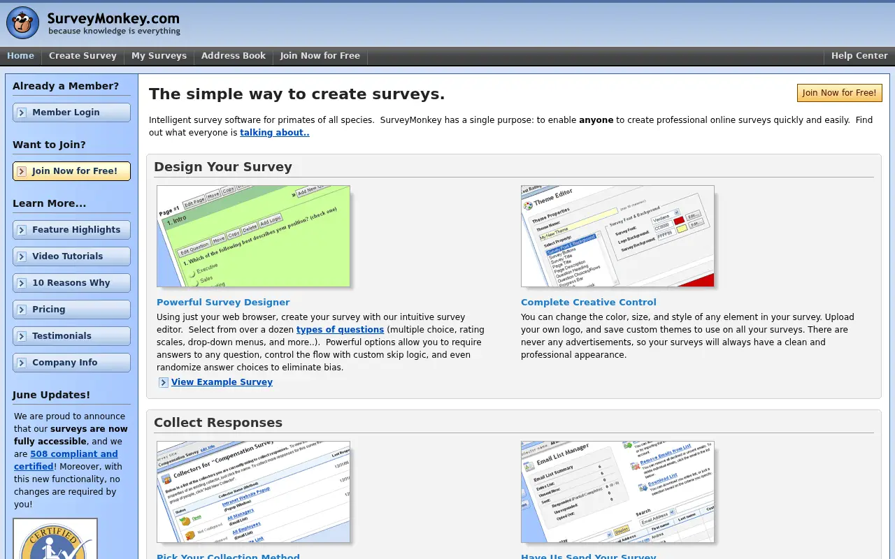Image resolution: width=895 pixels, height=559 pixels.
Task: Open the Pricing sidebar button
Action: 71,310
